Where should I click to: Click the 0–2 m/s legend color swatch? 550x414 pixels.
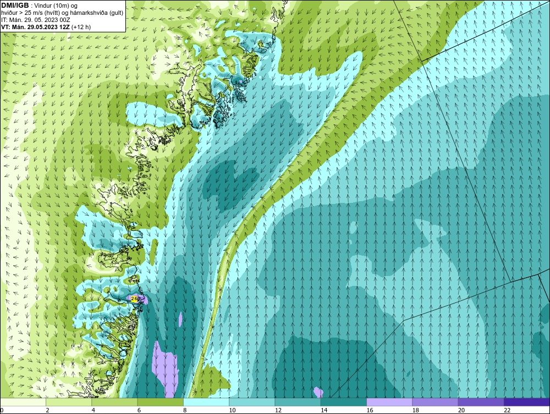[23, 402]
